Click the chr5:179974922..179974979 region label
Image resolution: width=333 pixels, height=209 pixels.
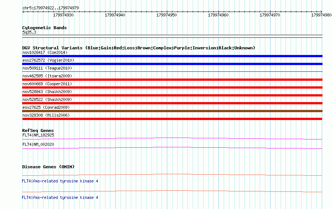tap(51, 8)
